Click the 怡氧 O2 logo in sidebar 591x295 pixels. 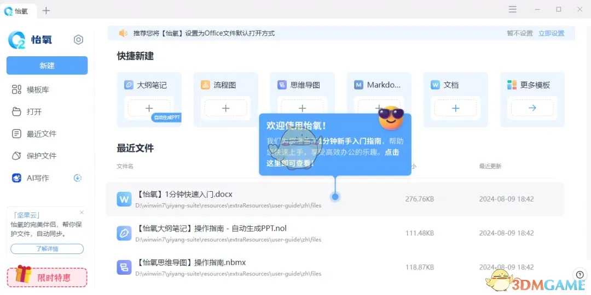(16, 40)
